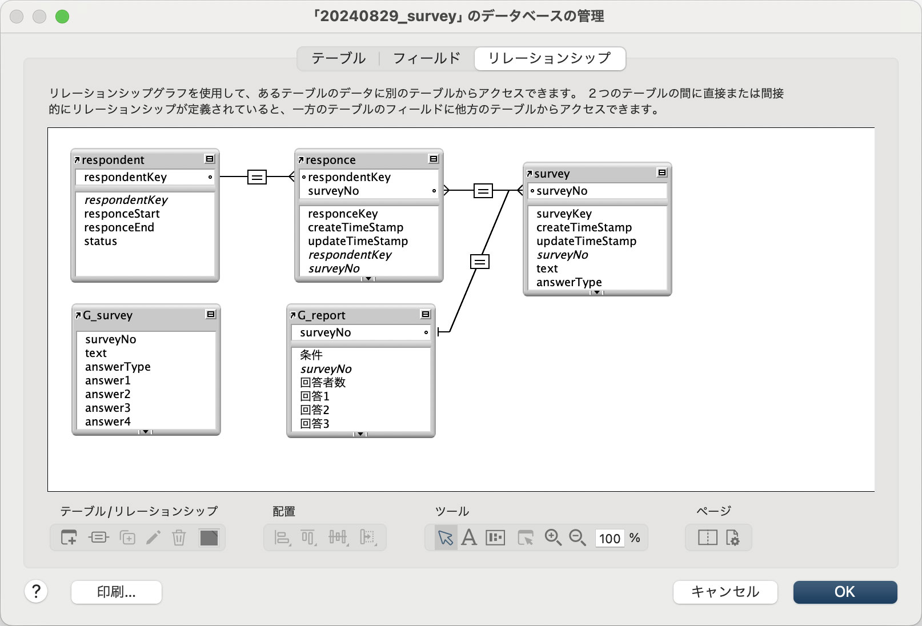
Task: Open the page setup icon
Action: click(x=733, y=537)
